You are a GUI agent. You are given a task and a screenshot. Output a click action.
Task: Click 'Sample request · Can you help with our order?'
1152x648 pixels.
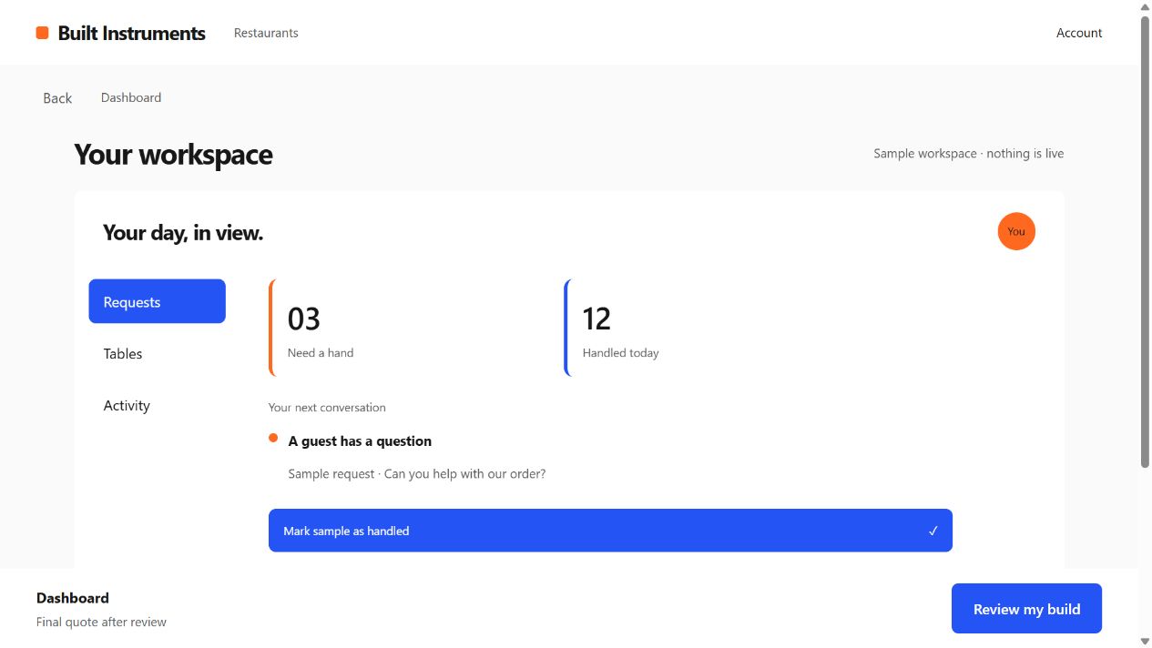[417, 473]
